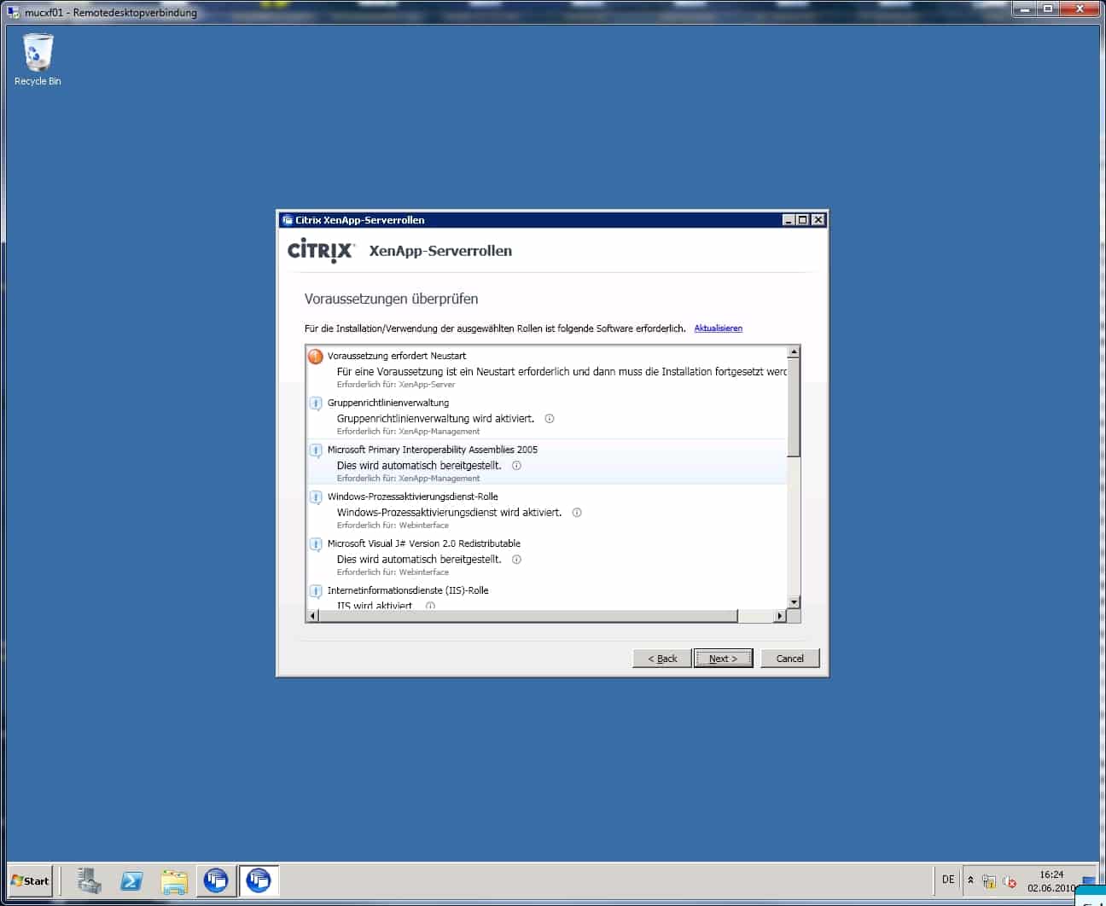Image resolution: width=1106 pixels, height=906 pixels.
Task: Click the status icon beside Internetinformationsdienste (IIS)-Rolle
Action: [316, 591]
